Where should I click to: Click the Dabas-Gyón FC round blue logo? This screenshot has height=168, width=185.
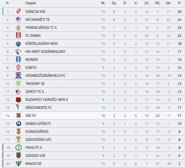pyautogui.click(x=19, y=124)
